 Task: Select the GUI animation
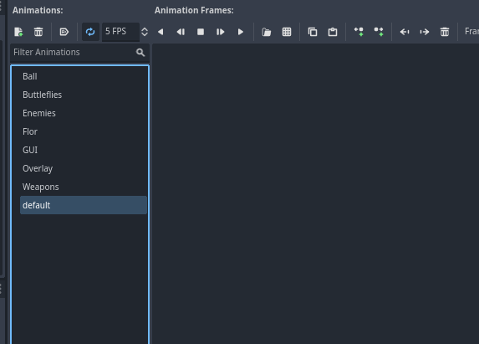pyautogui.click(x=84, y=150)
